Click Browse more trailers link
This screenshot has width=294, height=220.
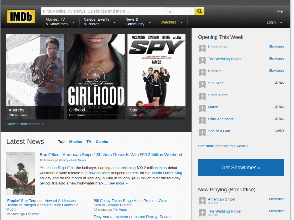[x=25, y=124]
